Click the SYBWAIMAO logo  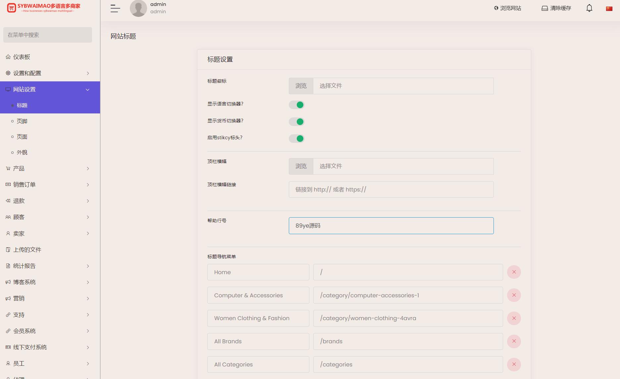(44, 8)
